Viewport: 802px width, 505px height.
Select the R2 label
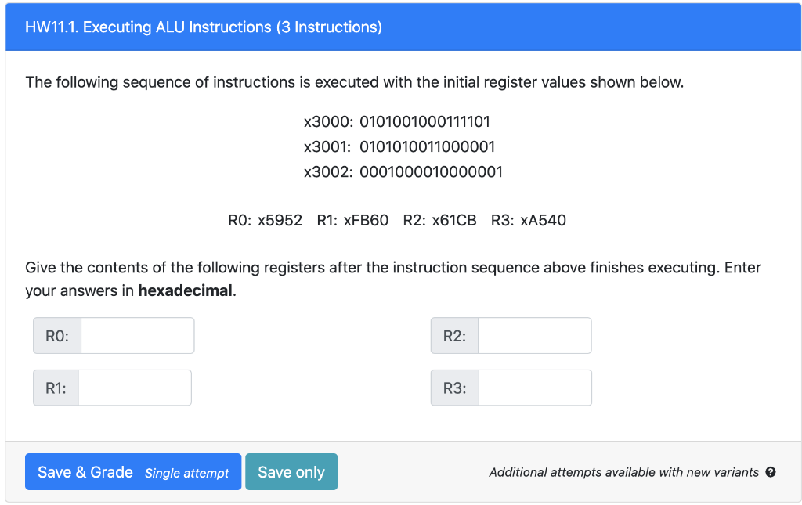453,335
